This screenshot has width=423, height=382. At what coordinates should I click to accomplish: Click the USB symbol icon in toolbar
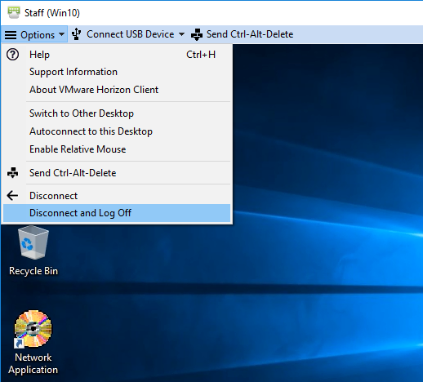coord(76,34)
